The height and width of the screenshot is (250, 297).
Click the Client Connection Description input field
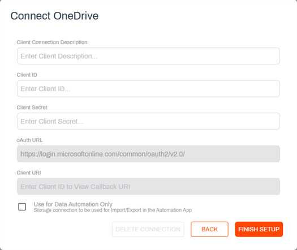tap(148, 56)
